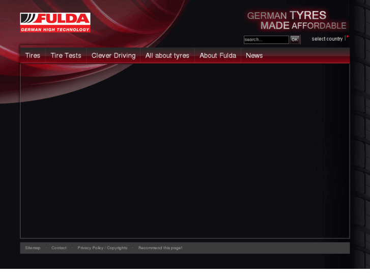370x277 pixels.
Task: Click the Fulda logo
Action: coord(55,22)
